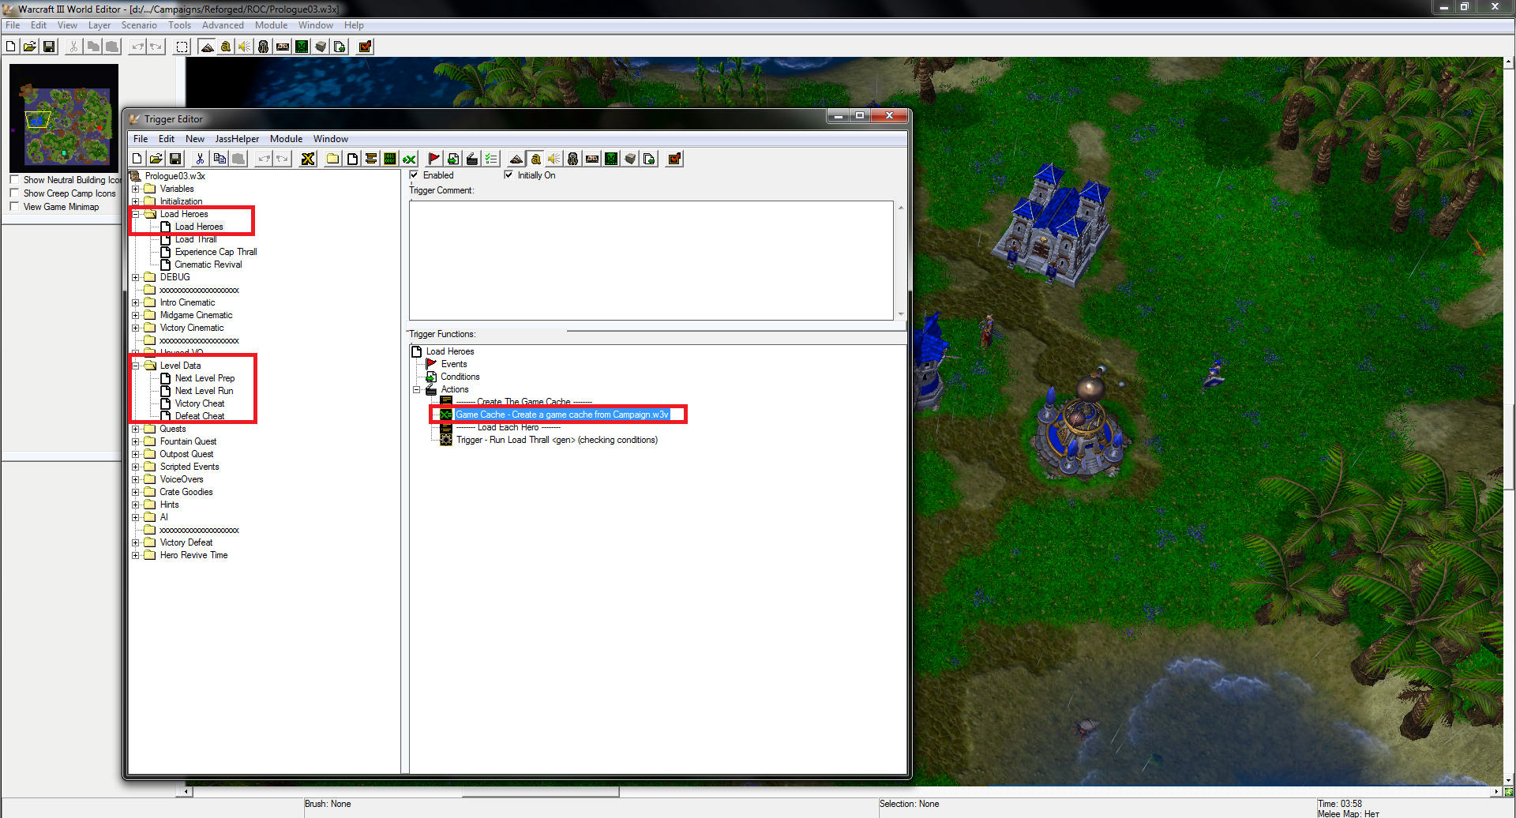This screenshot has width=1516, height=818.
Task: Click Test Map icon in Trigger Editor toolbar
Action: (x=674, y=159)
